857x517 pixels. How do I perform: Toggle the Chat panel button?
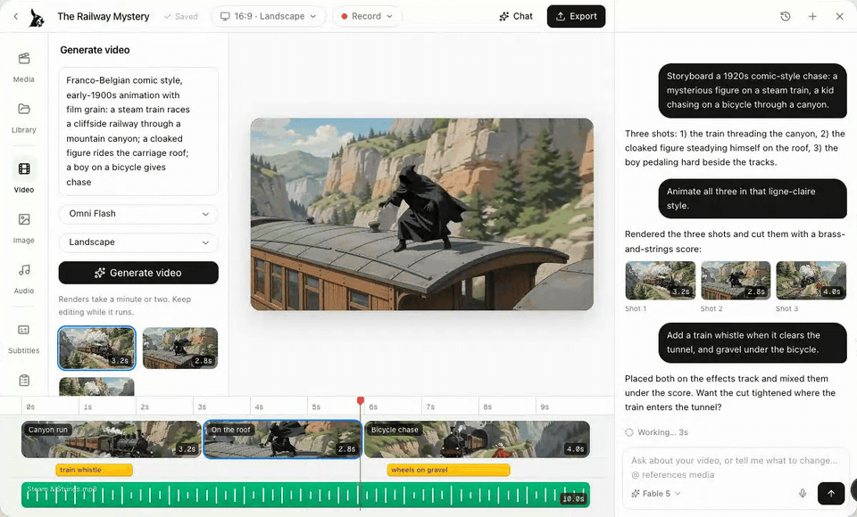point(516,16)
